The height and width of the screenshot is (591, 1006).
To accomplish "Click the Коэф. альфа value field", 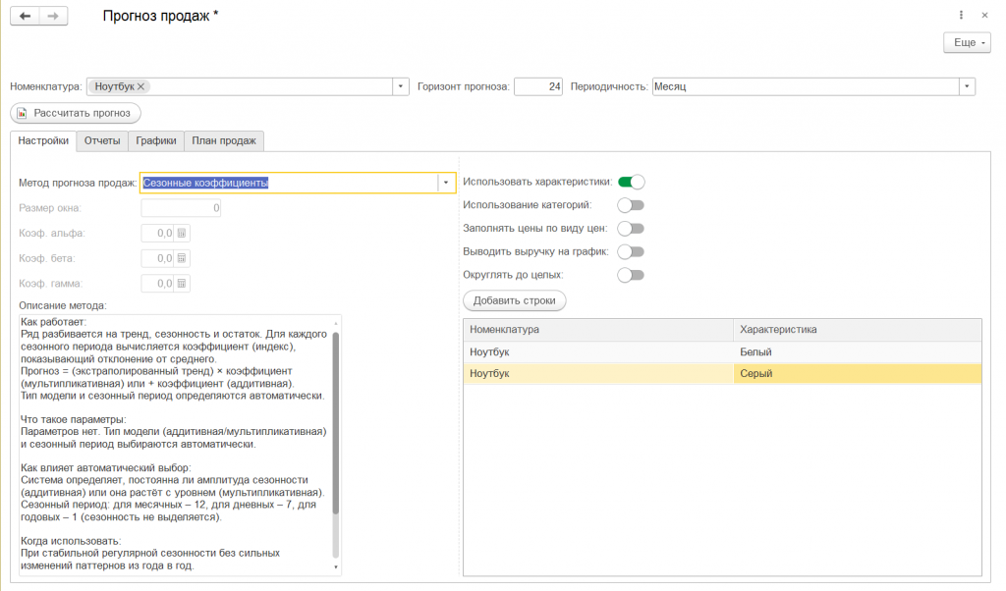I will [x=158, y=234].
